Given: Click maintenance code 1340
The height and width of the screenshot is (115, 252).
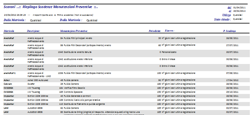Looking at the screenshot, I should tap(60, 52).
